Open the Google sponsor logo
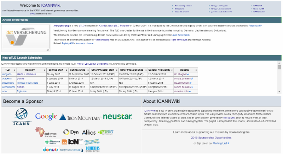283x154 pixels. pyautogui.click(x=46, y=117)
